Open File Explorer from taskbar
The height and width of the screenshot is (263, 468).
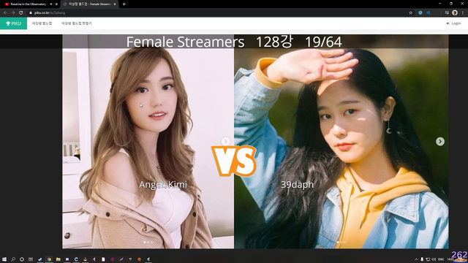(x=58, y=259)
